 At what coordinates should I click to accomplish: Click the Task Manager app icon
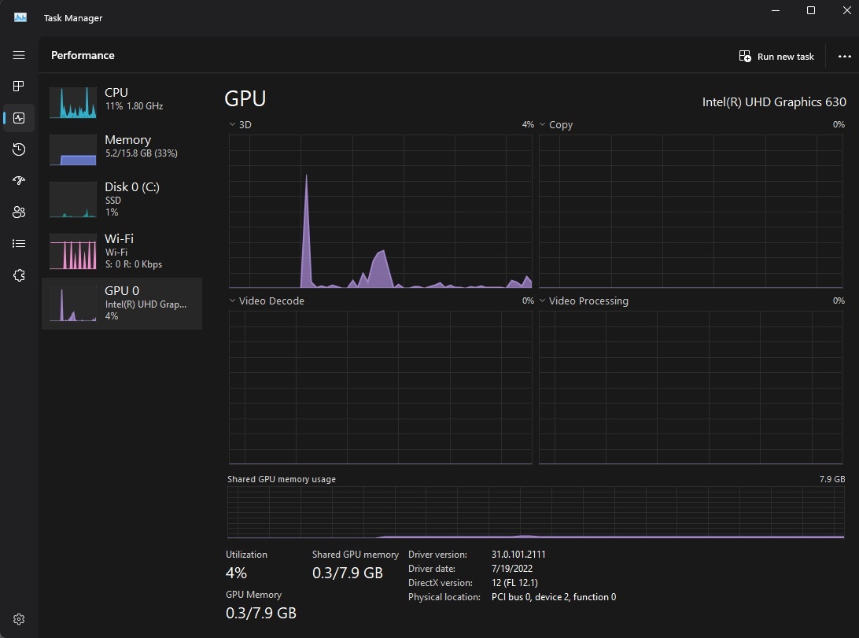pyautogui.click(x=20, y=17)
